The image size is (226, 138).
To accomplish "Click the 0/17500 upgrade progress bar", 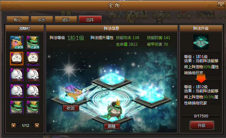I will pos(201,116).
